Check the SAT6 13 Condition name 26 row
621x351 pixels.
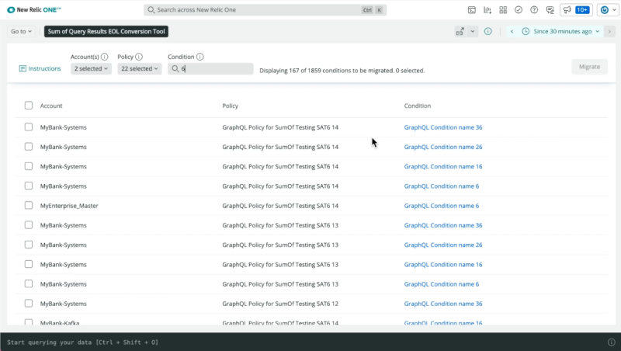coord(29,245)
